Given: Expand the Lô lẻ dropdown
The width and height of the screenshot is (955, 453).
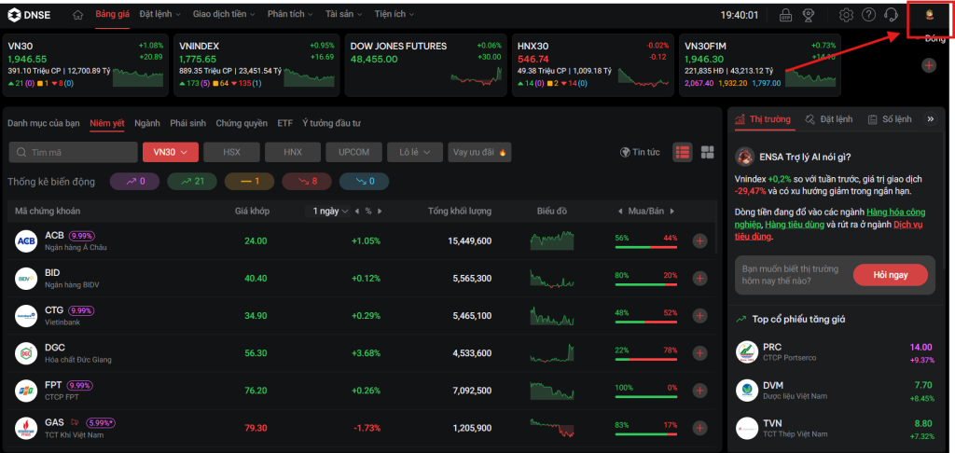Looking at the screenshot, I should [415, 152].
